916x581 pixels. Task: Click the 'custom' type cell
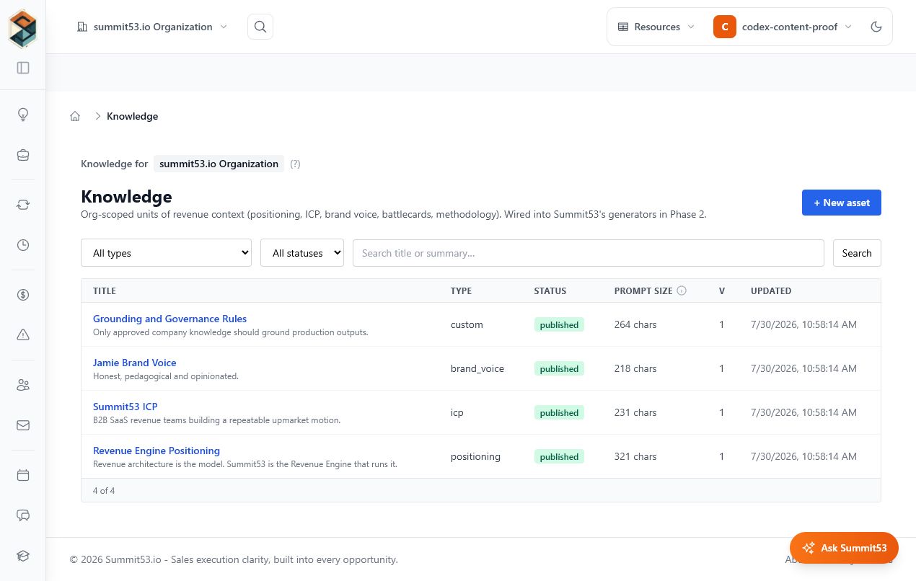pyautogui.click(x=467, y=324)
